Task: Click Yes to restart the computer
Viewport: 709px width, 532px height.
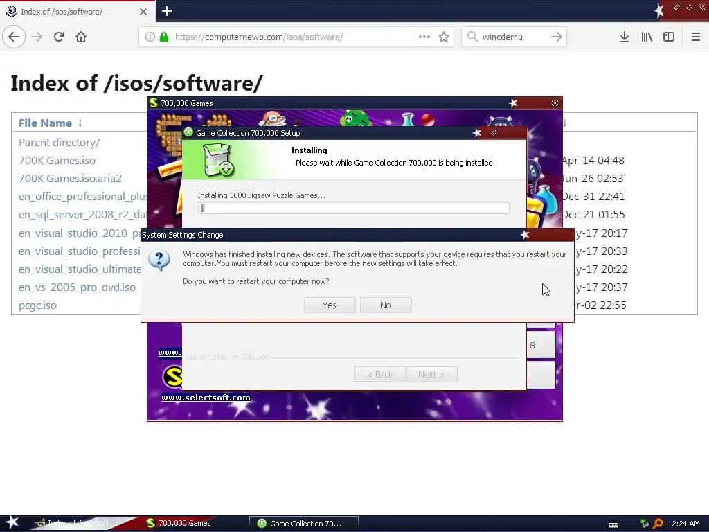Action: click(329, 305)
